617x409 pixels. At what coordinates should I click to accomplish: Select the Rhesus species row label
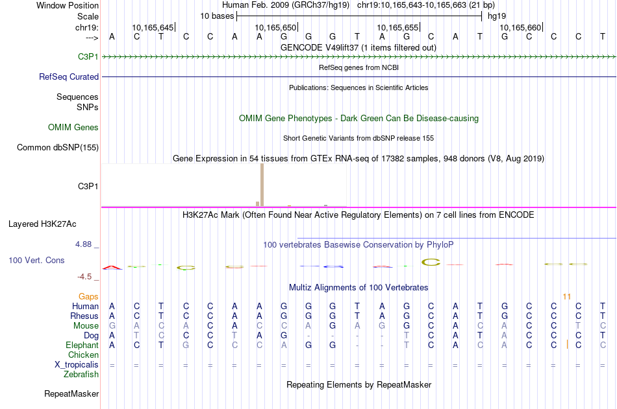(x=84, y=316)
